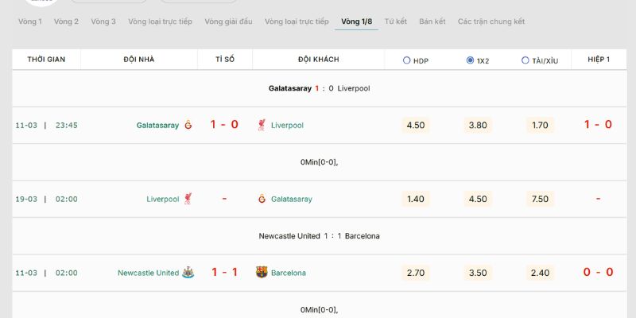The image size is (636, 318).
Task: Click the Newcastle United 1 - 1 score
Action: [x=224, y=273]
